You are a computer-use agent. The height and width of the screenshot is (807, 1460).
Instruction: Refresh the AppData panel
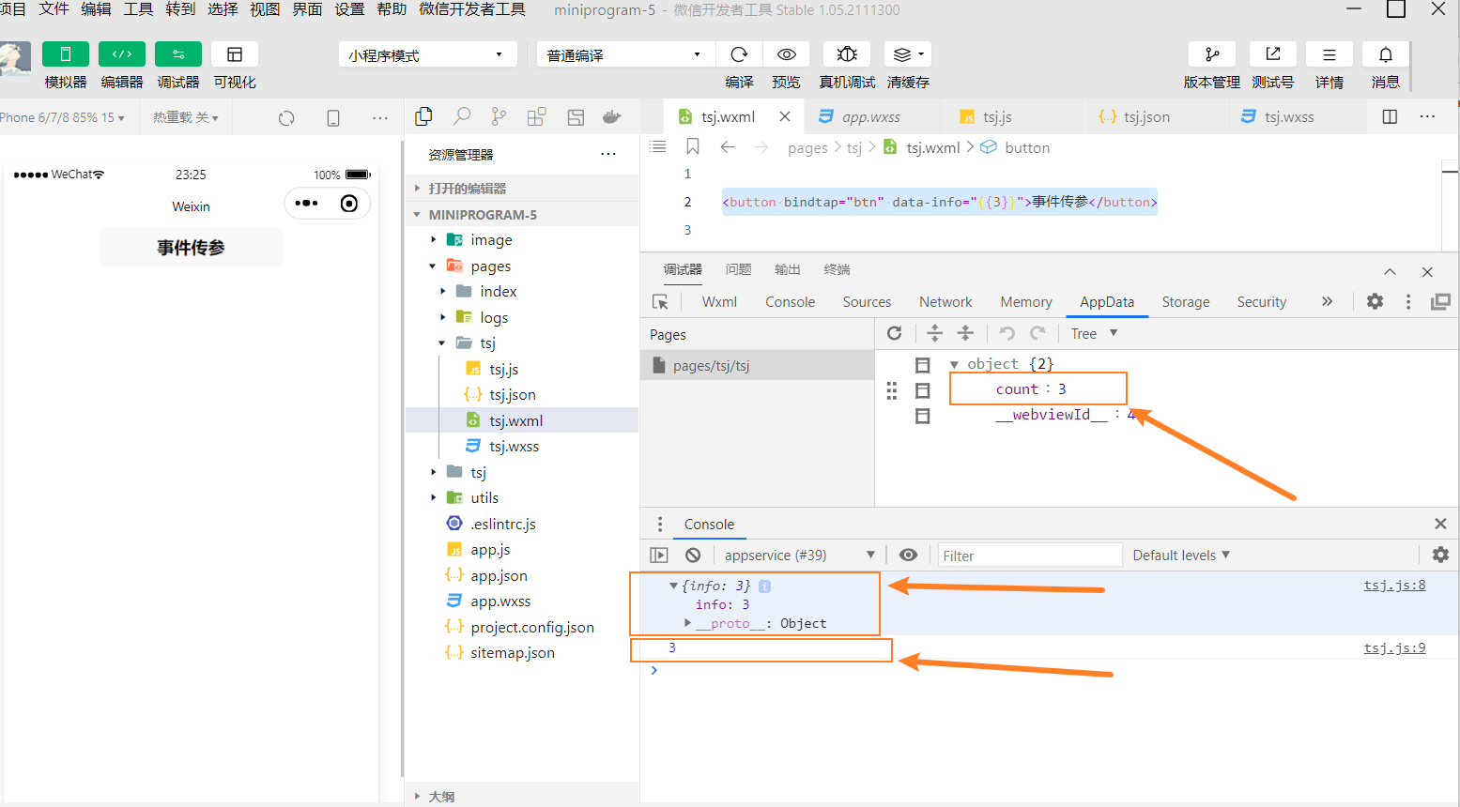point(895,333)
